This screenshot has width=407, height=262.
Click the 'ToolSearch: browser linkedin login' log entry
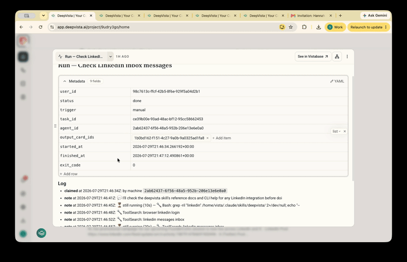(151, 212)
